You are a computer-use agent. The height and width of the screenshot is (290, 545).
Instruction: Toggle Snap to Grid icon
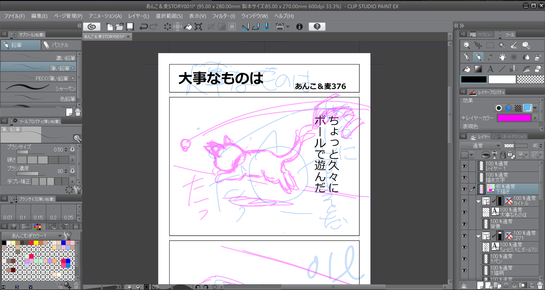[x=266, y=27]
